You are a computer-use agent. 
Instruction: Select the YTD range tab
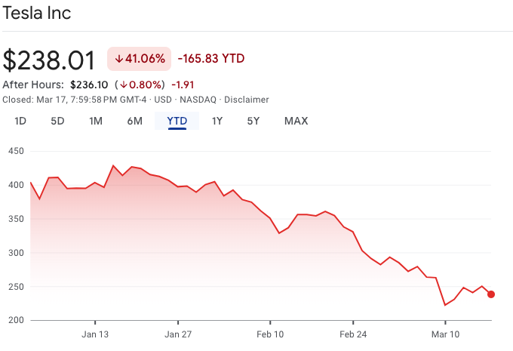(x=177, y=121)
